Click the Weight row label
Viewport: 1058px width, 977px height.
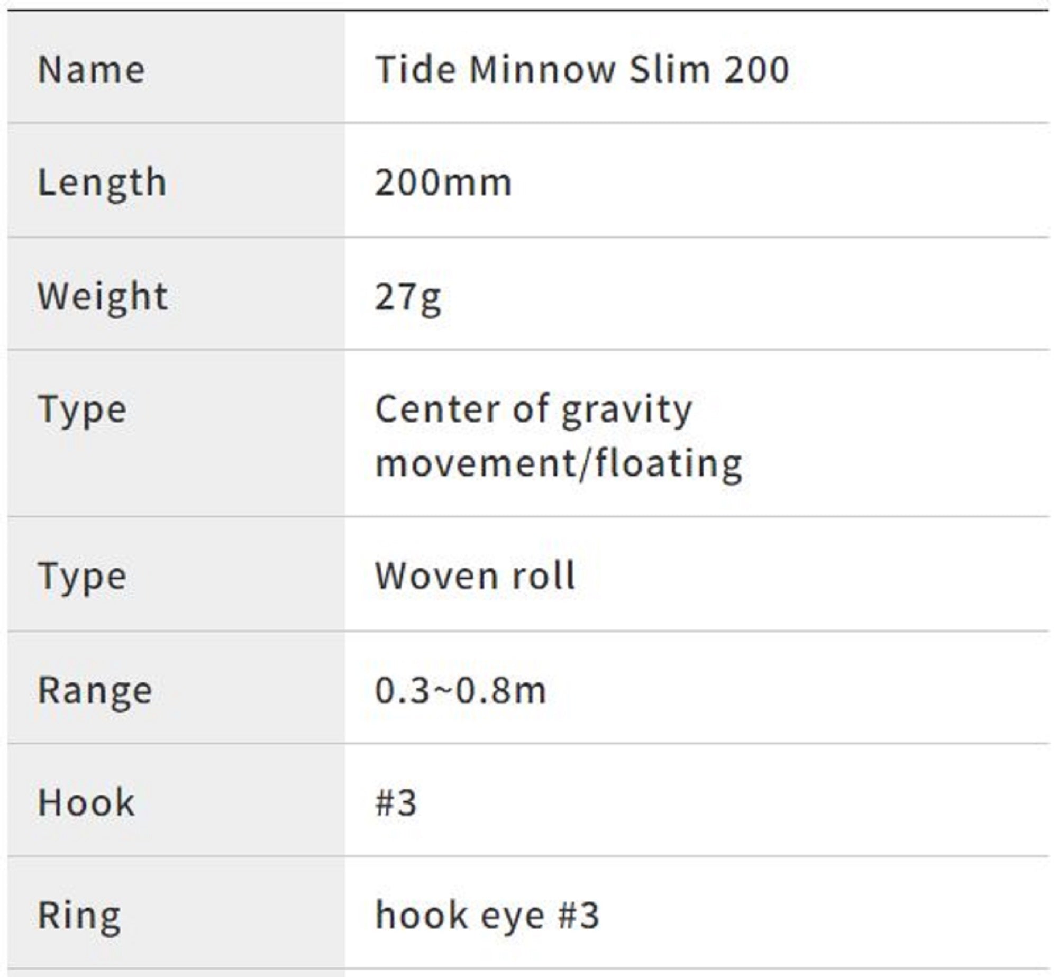[x=103, y=296]
